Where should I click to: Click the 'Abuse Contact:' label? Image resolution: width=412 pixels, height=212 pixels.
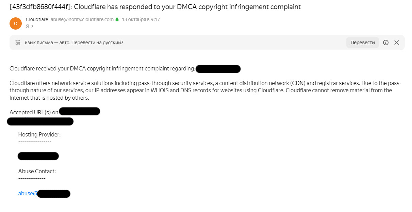tap(37, 171)
